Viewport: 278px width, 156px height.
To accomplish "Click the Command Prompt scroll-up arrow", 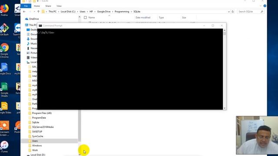I will (225, 30).
